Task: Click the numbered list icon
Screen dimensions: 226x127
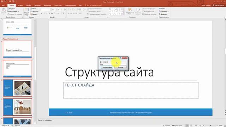Action: [x=73, y=10]
